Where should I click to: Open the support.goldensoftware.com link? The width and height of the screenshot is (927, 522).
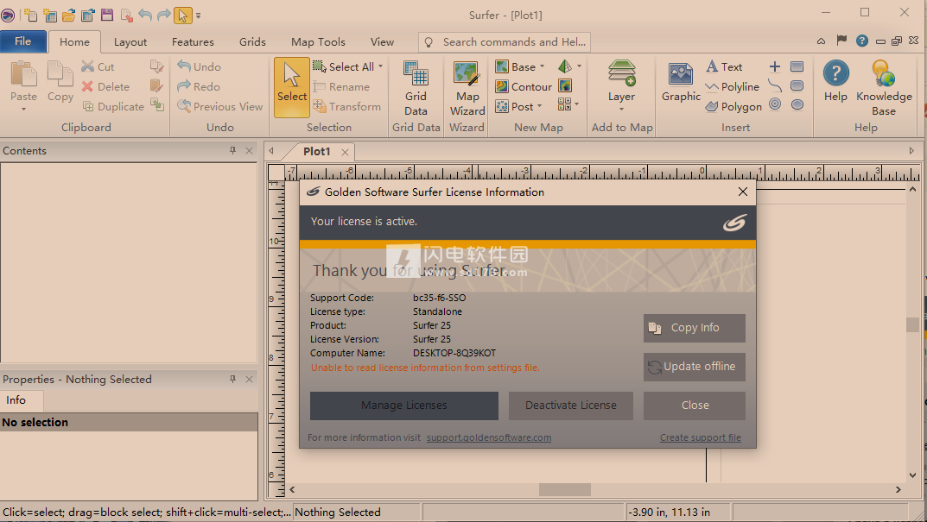[489, 437]
